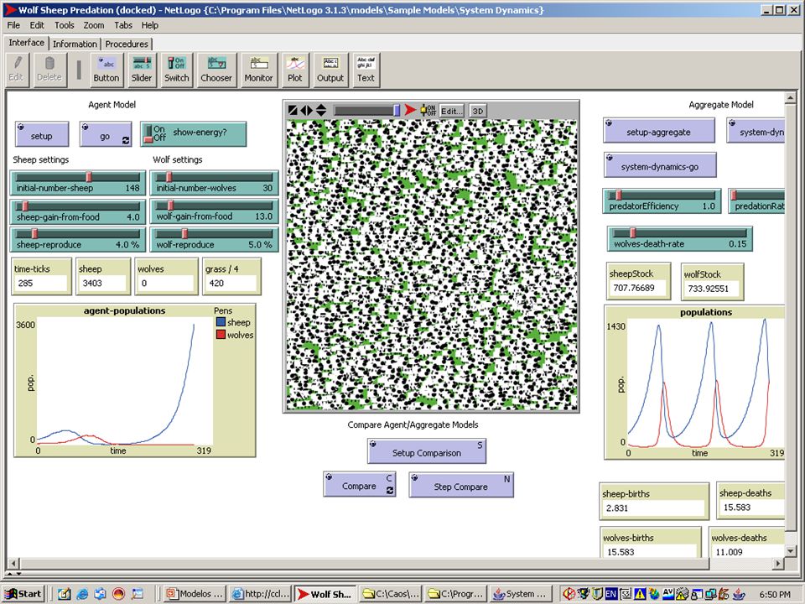Click the Setup Comparison button
805x604 pixels.
click(427, 451)
